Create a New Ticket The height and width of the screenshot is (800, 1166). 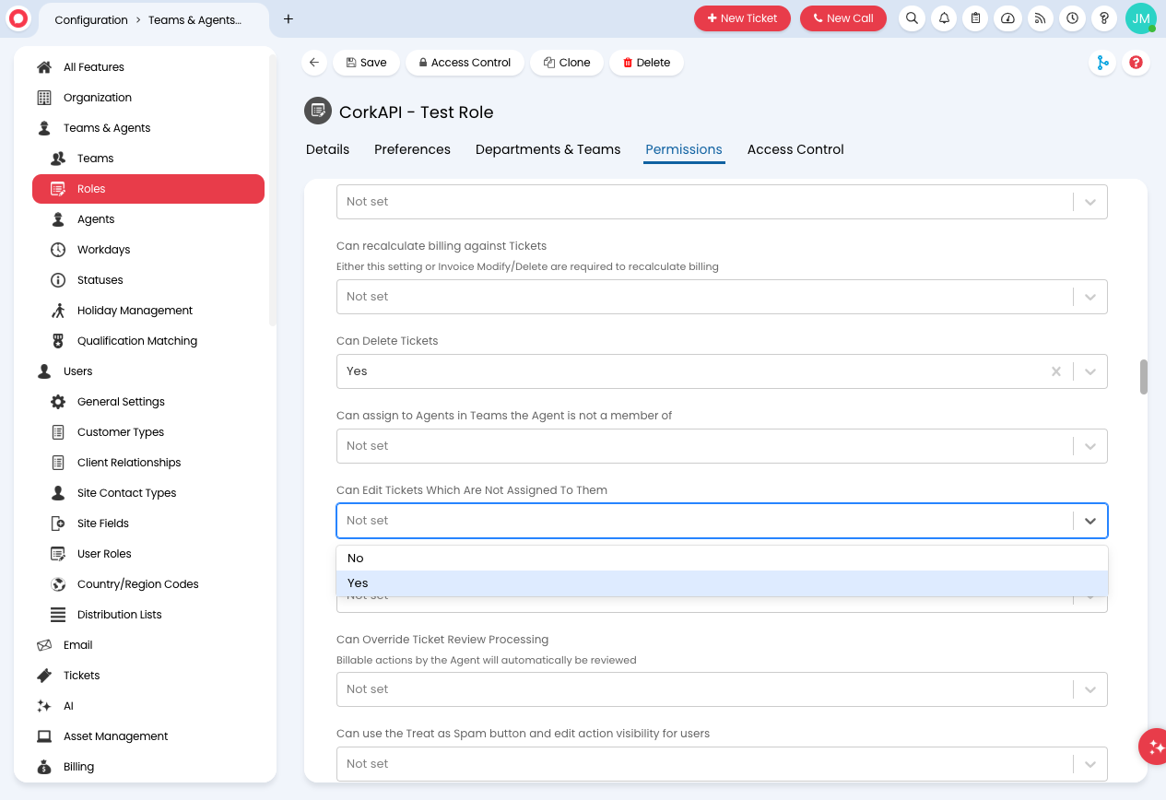pyautogui.click(x=742, y=18)
